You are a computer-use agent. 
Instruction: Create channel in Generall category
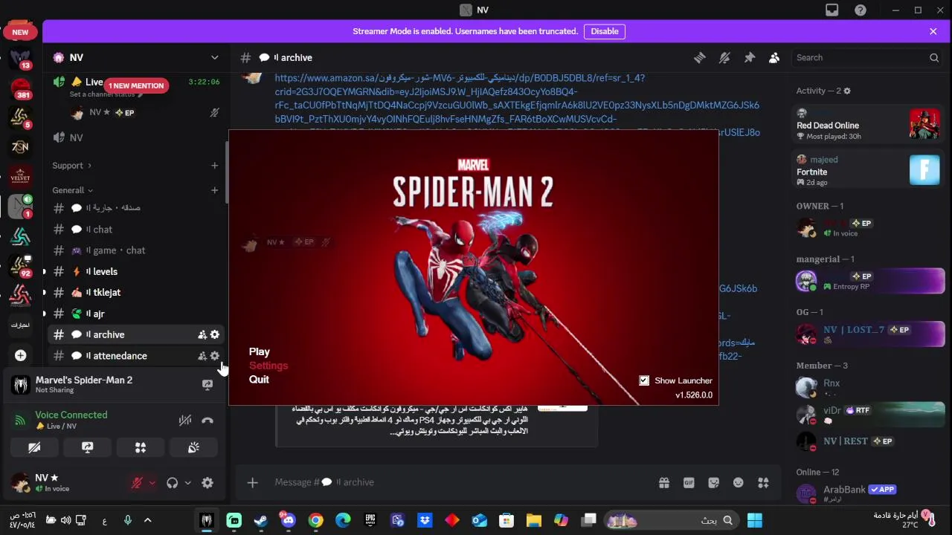pyautogui.click(x=215, y=190)
